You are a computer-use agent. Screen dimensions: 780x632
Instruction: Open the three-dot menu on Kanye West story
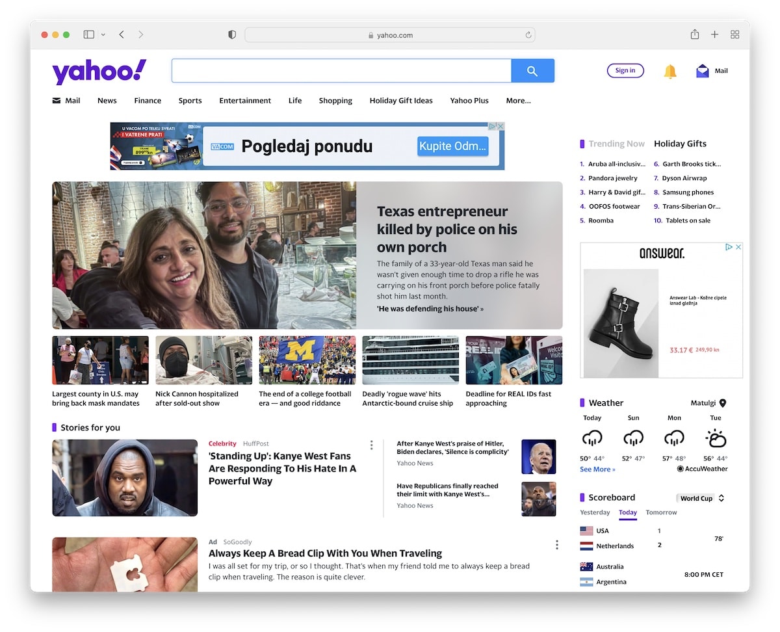coord(371,445)
